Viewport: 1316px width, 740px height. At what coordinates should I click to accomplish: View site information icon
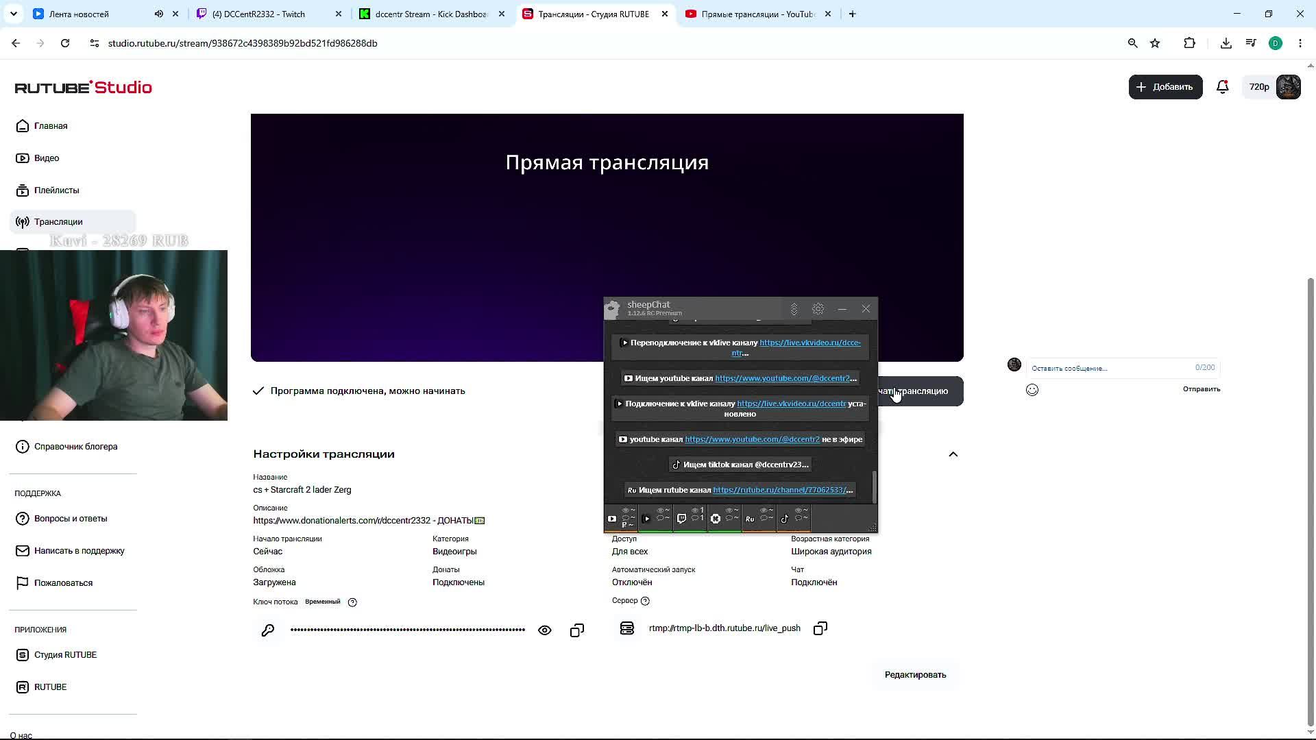95,43
